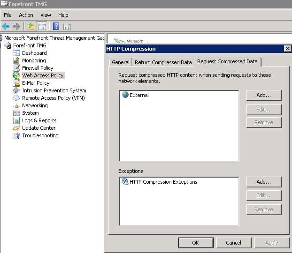This screenshot has height=253, width=292.
Task: Select the Logs & Reports tree label
Action: [x=39, y=120]
